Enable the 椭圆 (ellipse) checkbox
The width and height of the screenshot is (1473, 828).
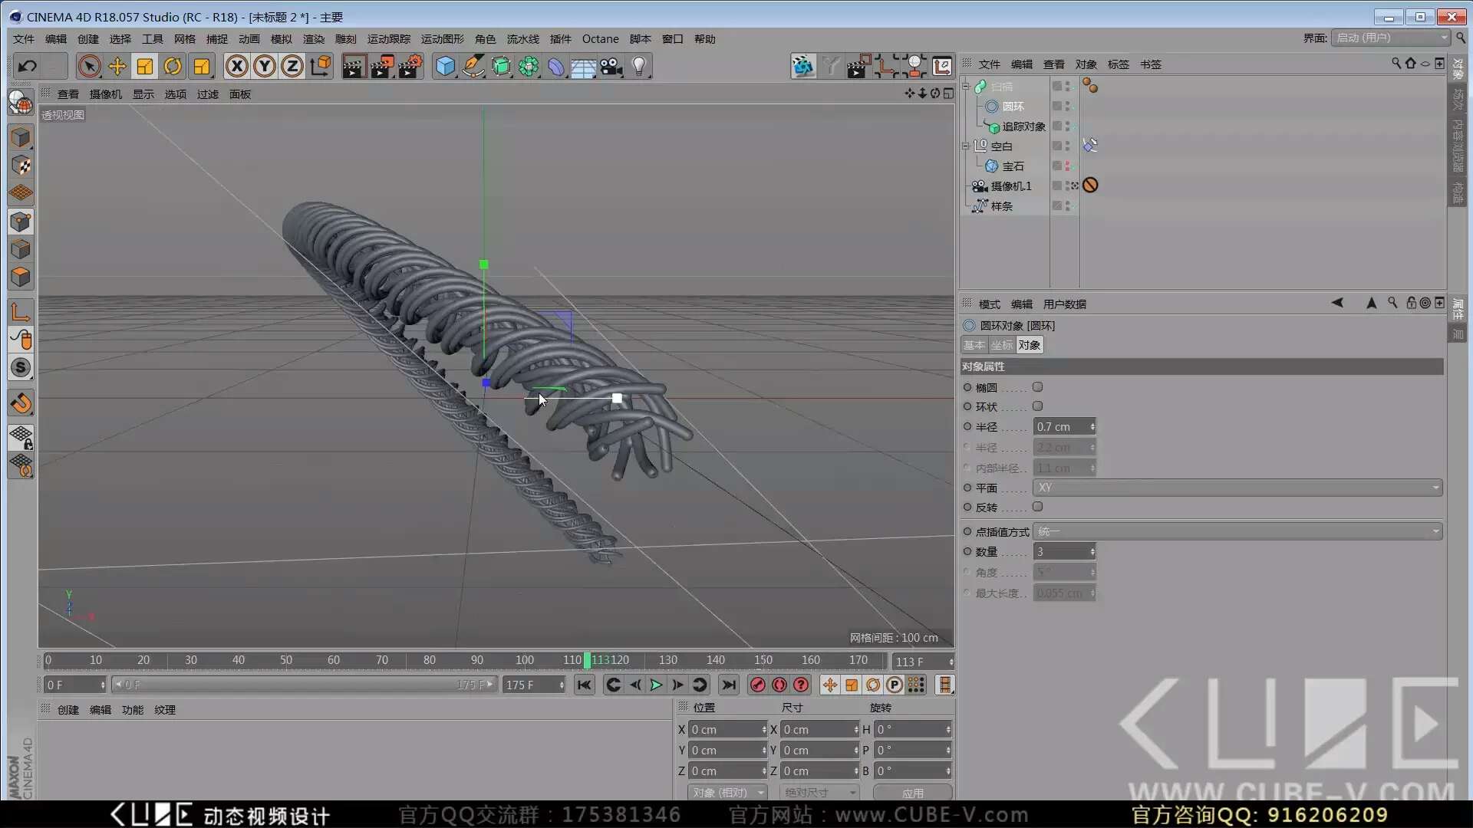(1037, 387)
